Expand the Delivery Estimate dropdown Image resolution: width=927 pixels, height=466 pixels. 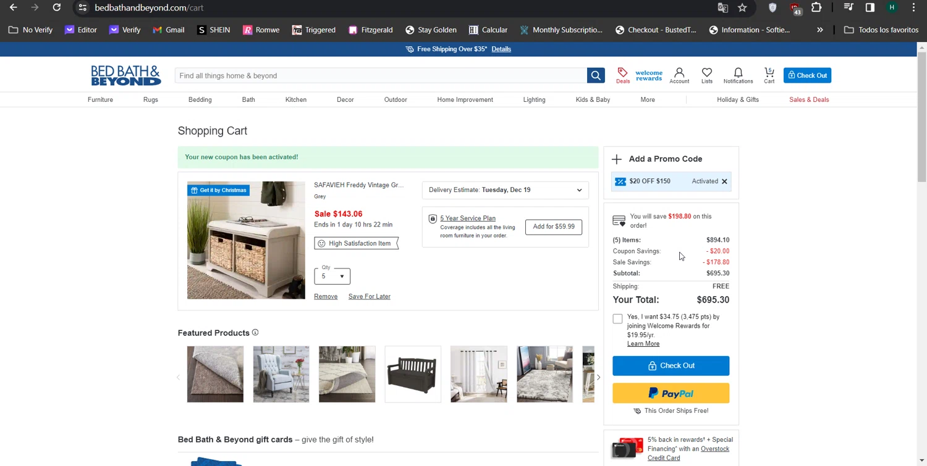click(506, 190)
